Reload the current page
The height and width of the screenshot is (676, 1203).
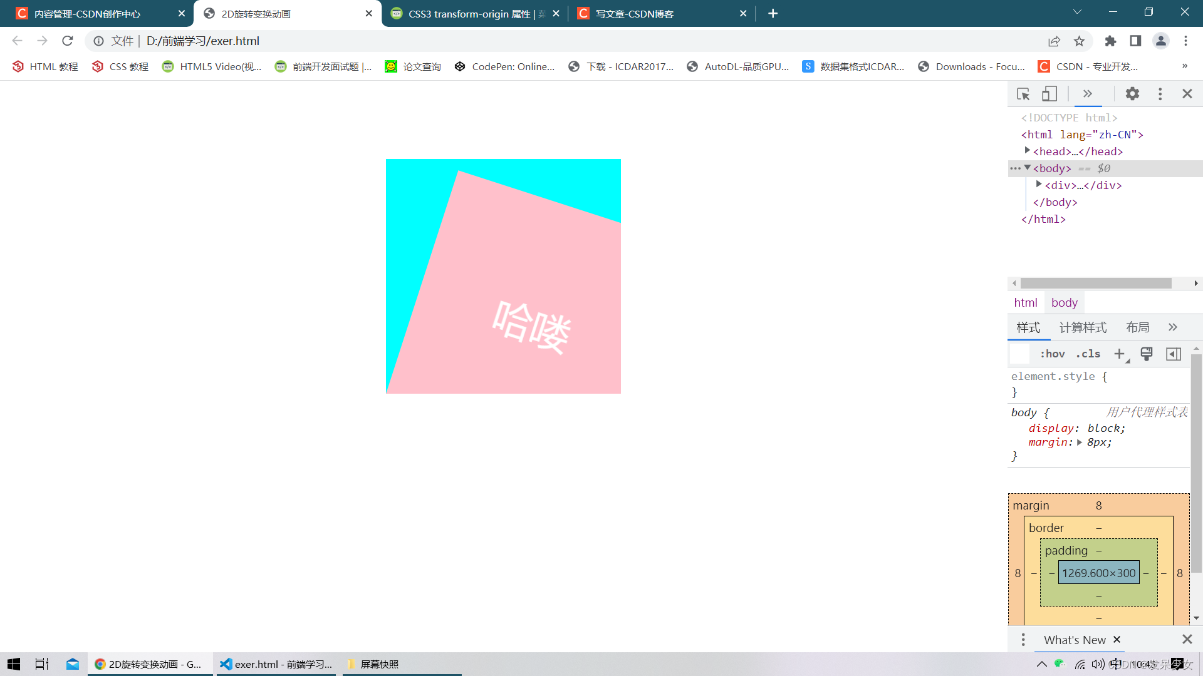tap(68, 41)
